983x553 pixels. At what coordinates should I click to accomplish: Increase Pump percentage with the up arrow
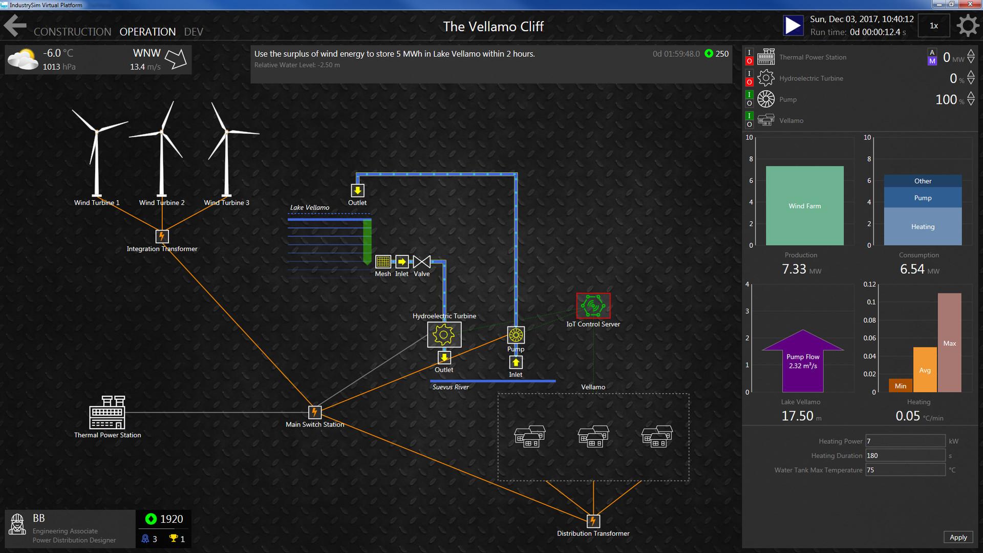[x=971, y=95]
